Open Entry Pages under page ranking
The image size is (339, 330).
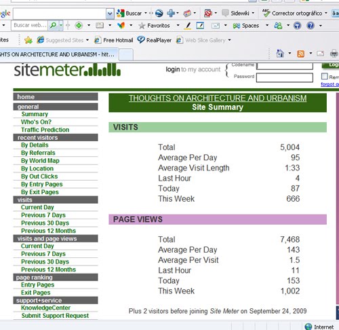(x=37, y=285)
